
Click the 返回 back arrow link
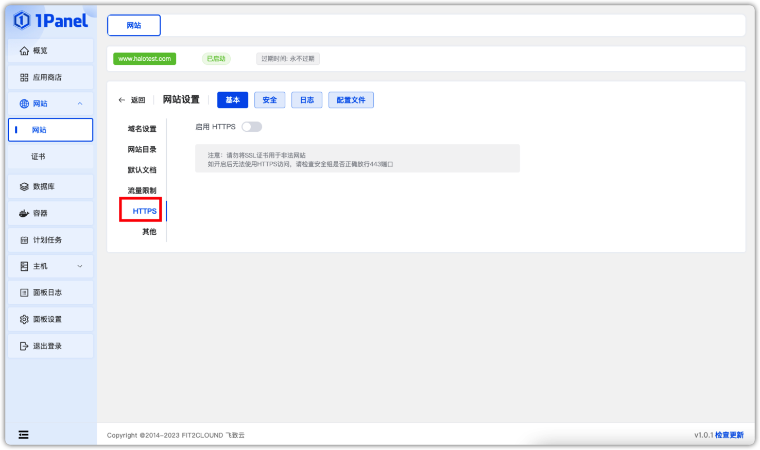pyautogui.click(x=132, y=100)
